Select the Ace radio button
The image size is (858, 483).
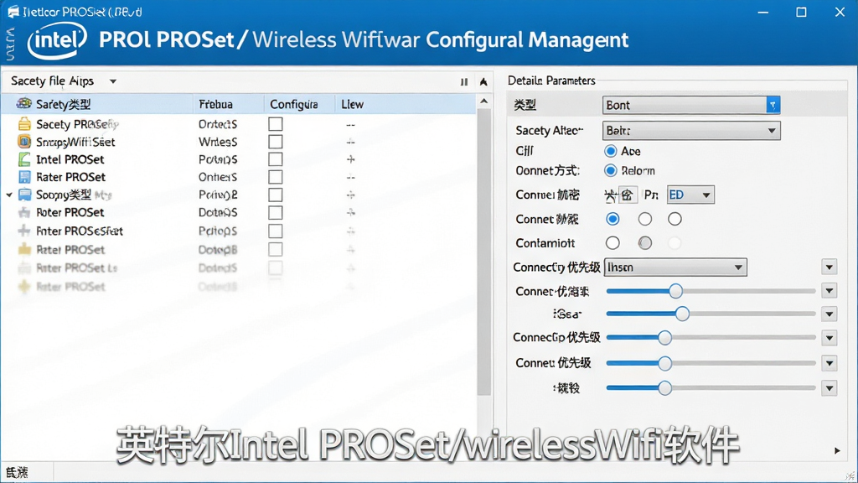[611, 151]
